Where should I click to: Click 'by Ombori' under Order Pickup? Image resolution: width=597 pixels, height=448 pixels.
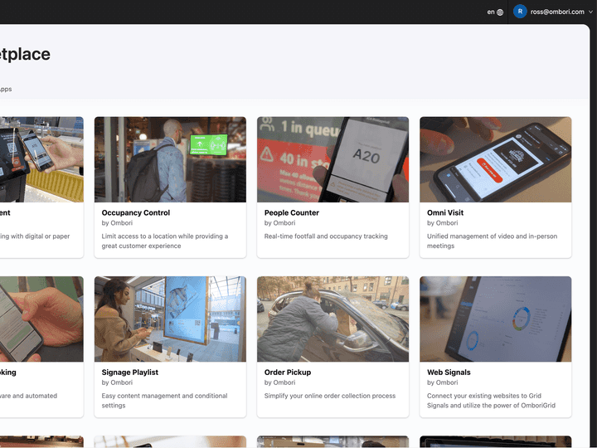pyautogui.click(x=280, y=382)
